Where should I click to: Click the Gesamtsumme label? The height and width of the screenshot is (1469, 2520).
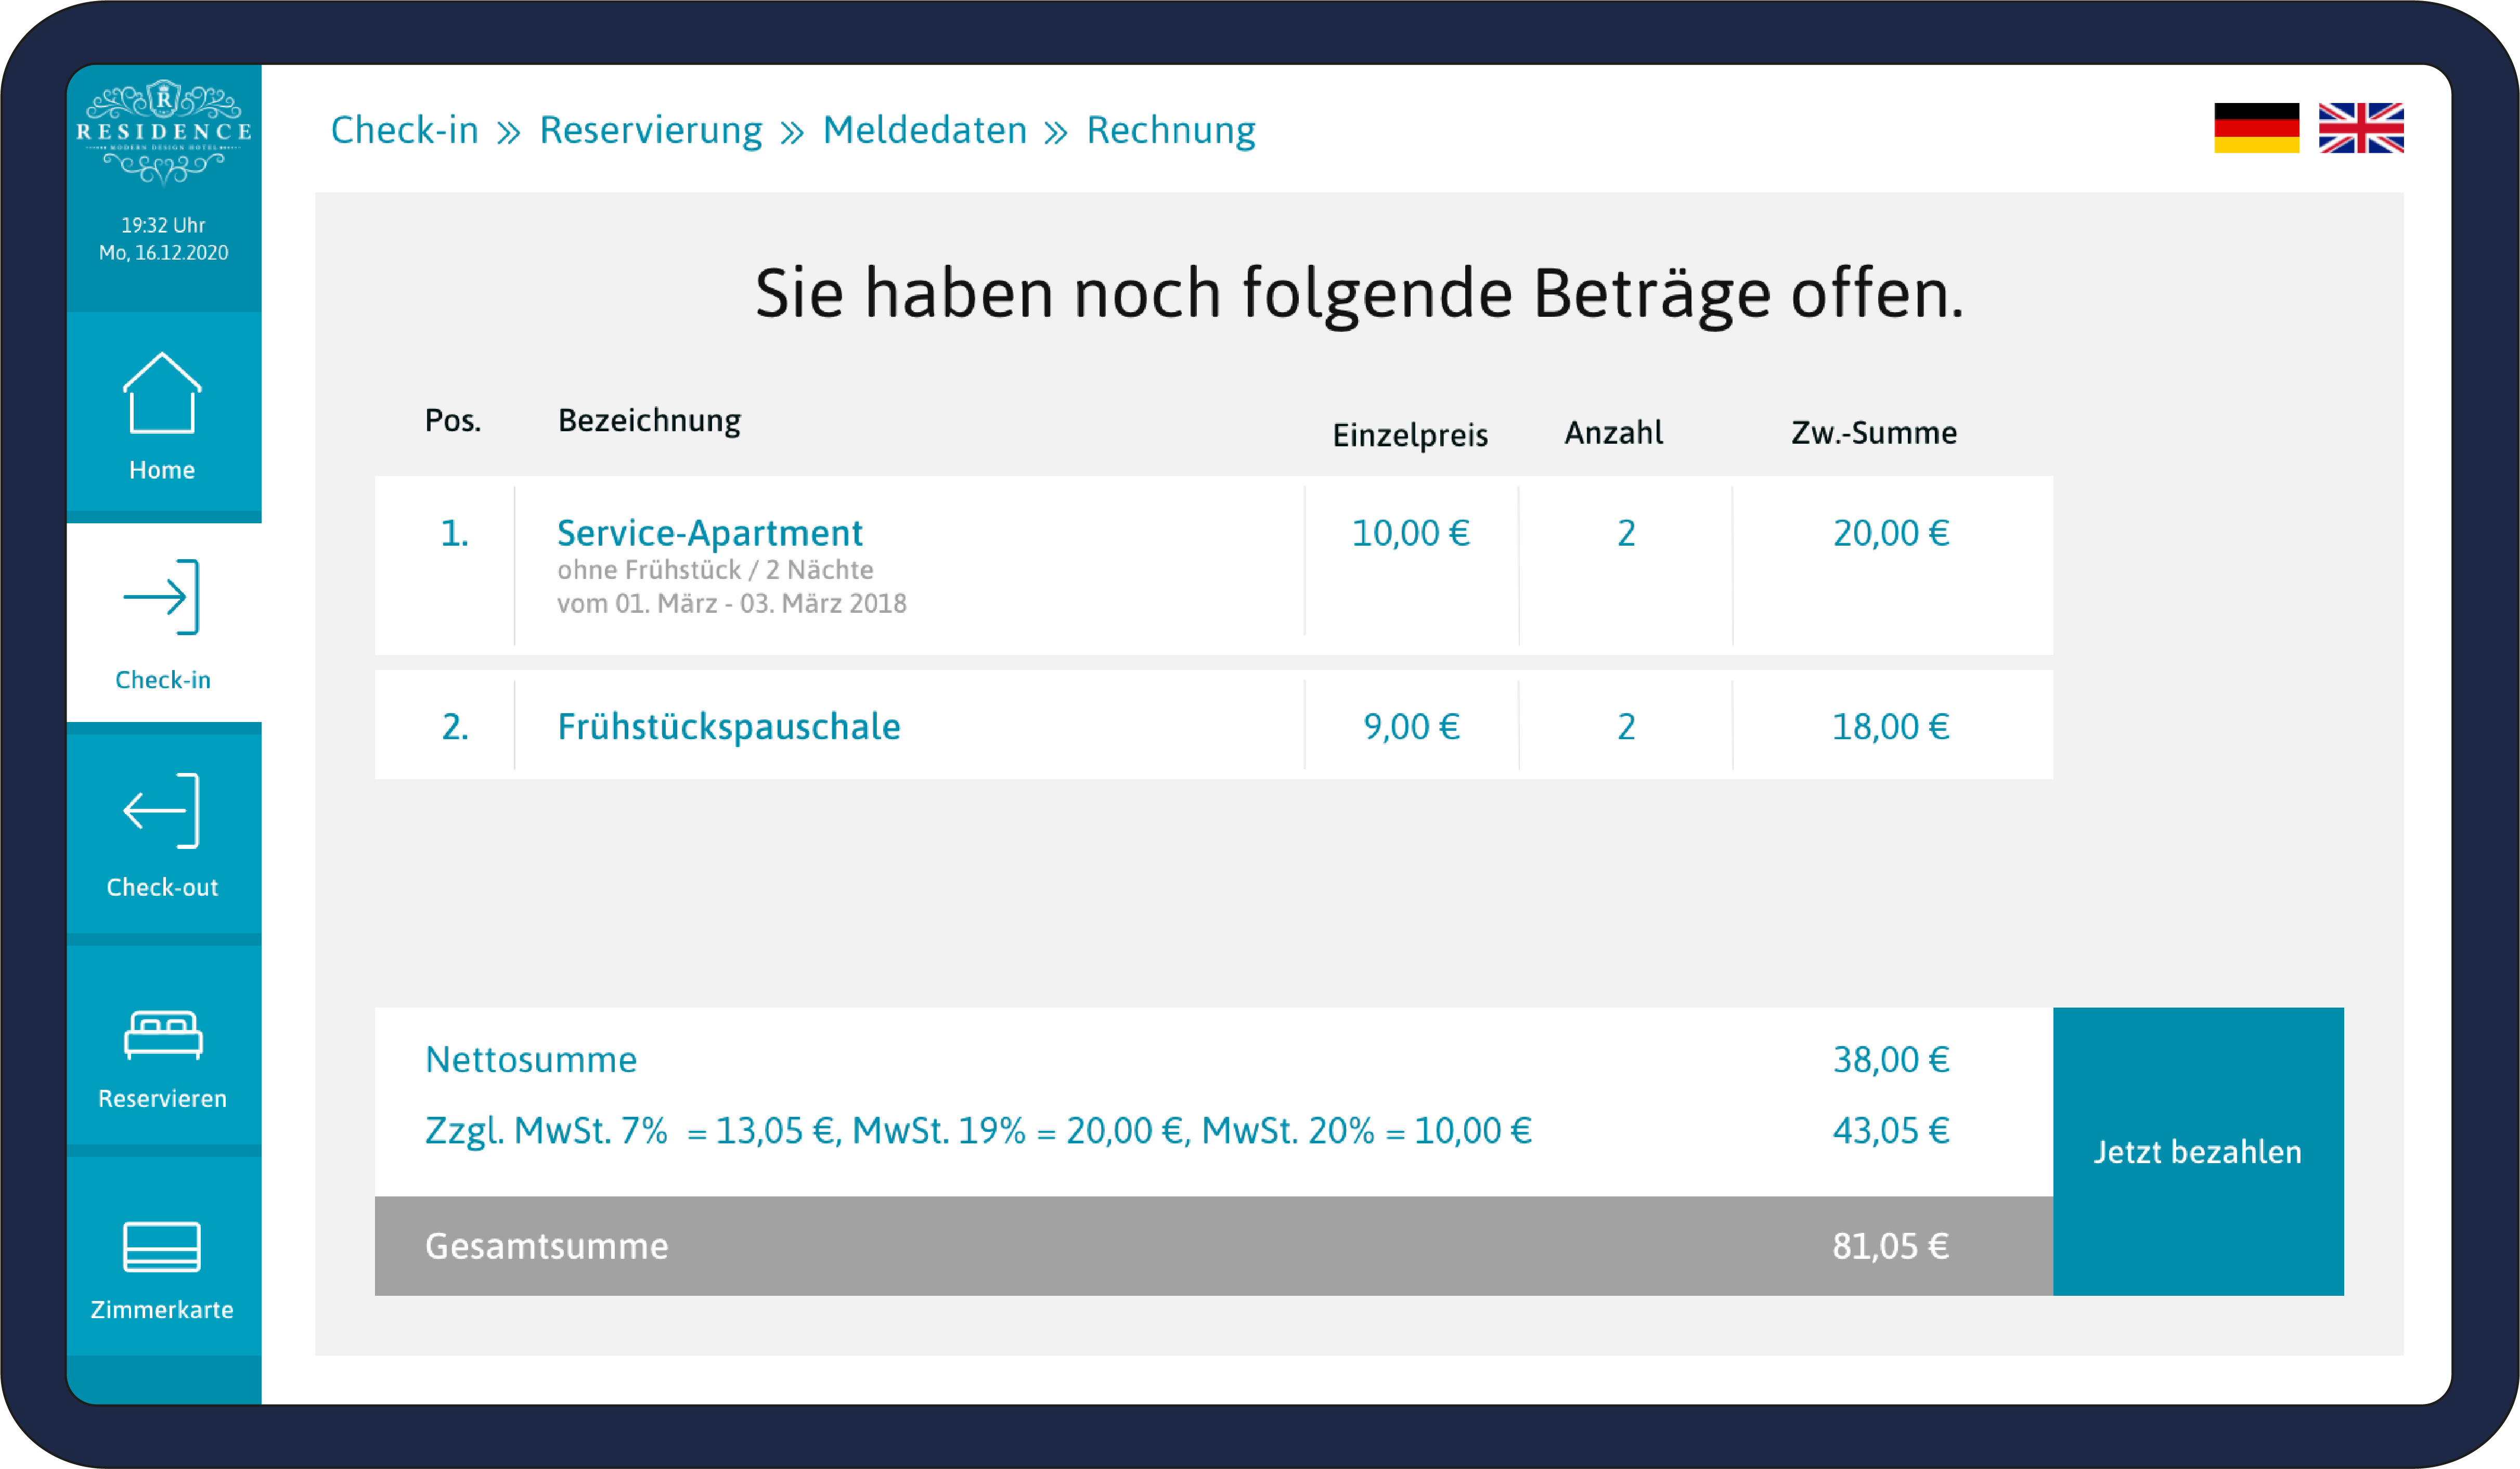coord(547,1246)
